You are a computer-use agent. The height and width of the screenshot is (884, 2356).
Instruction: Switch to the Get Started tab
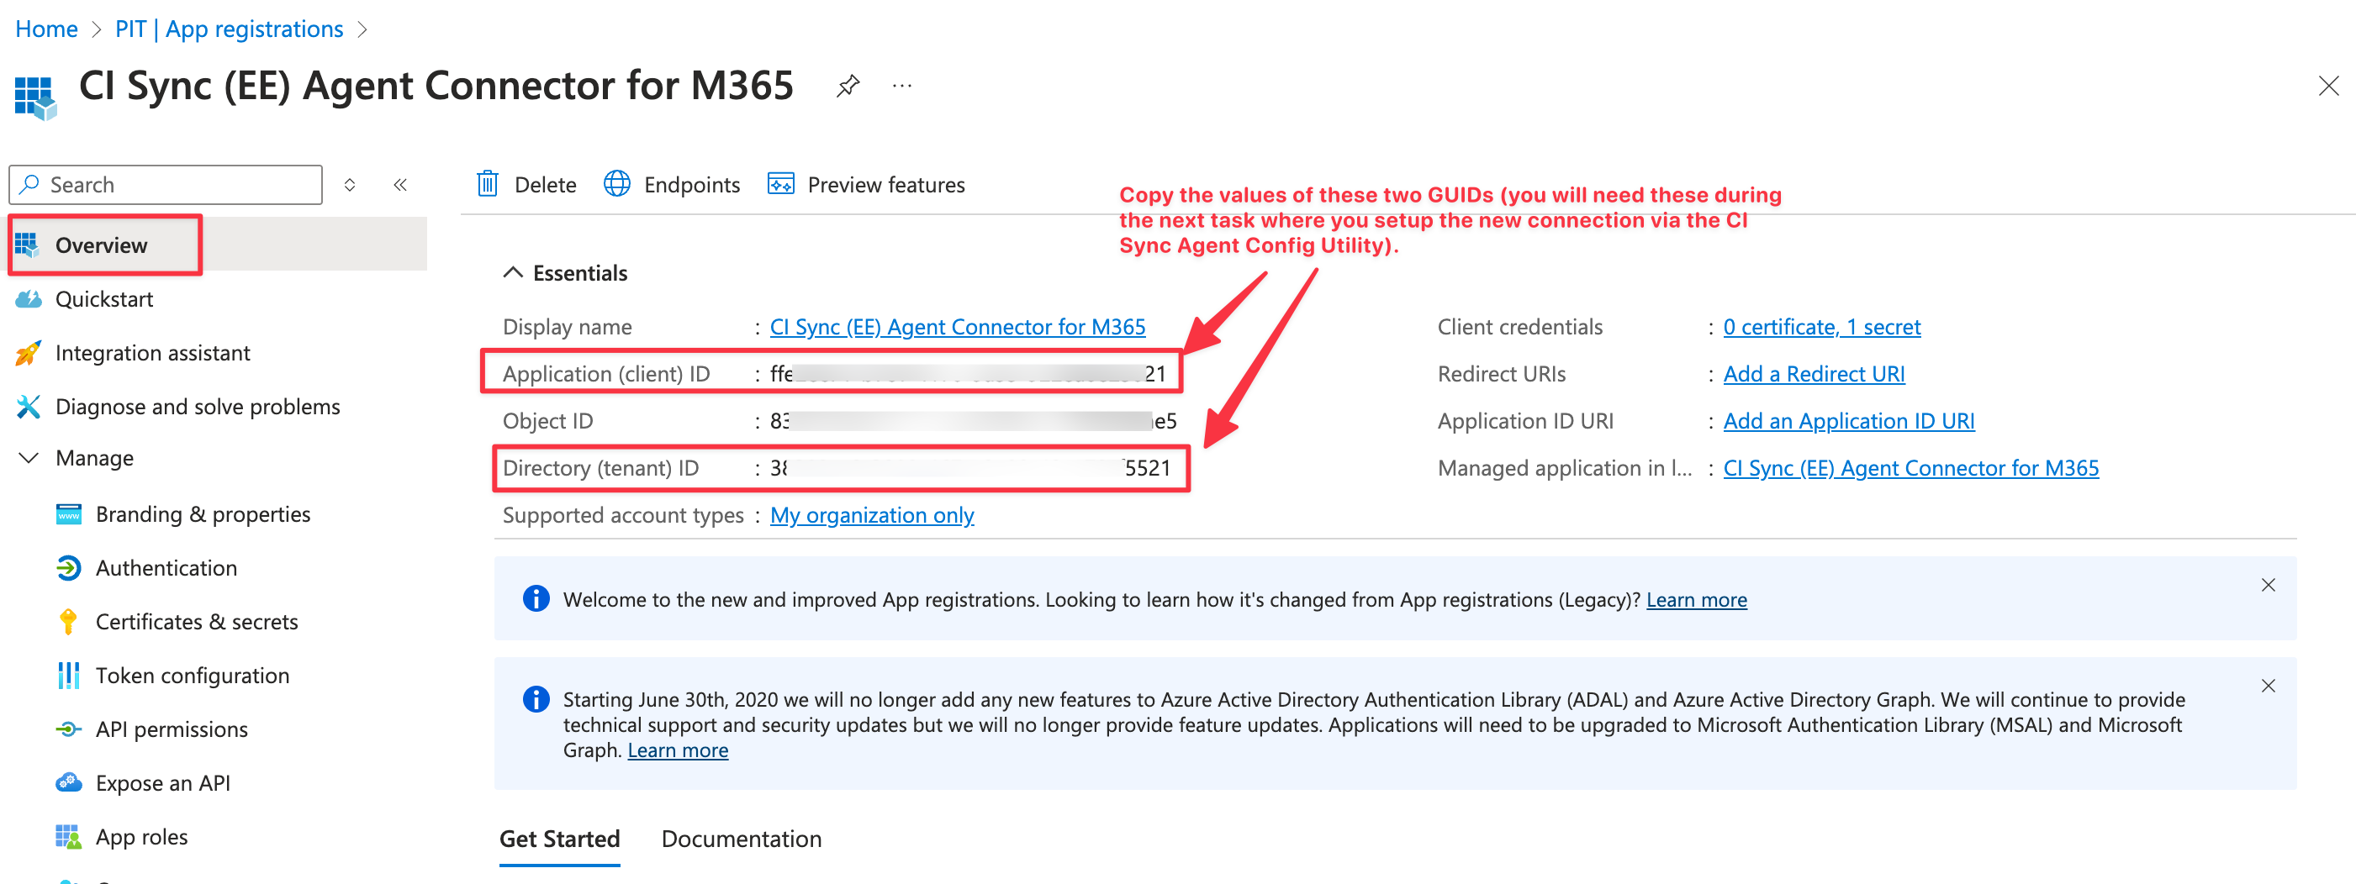click(x=560, y=839)
